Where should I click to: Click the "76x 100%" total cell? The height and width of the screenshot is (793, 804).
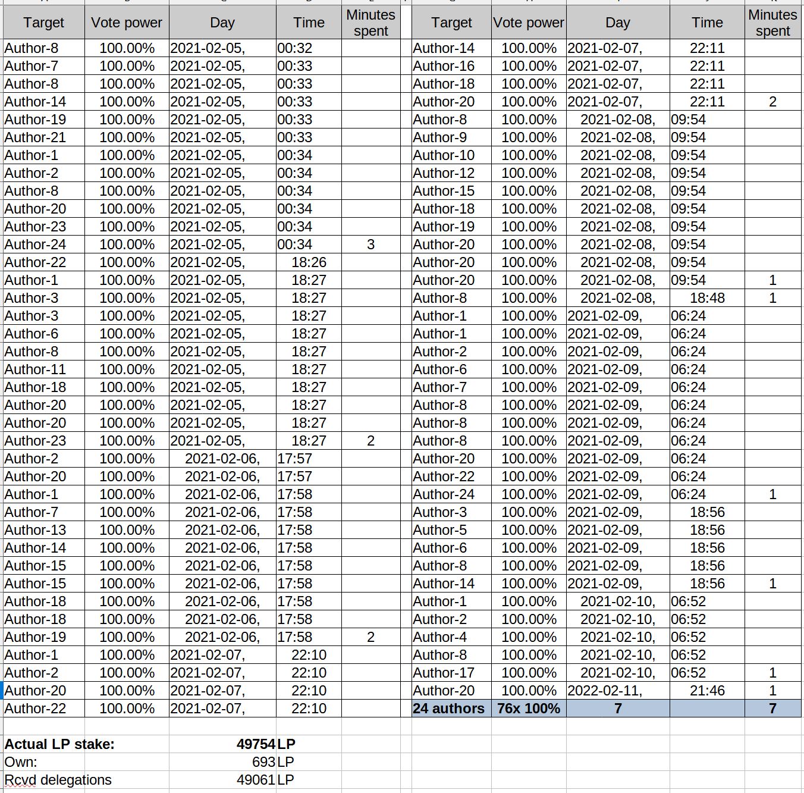(x=529, y=709)
